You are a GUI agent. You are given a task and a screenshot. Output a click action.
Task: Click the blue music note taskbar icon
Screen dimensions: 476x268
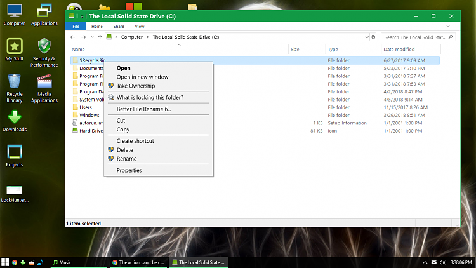tap(41, 262)
